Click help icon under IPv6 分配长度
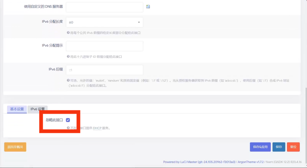 [68, 33]
